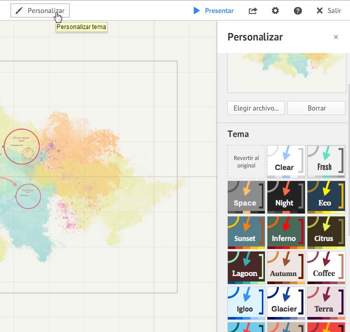The height and width of the screenshot is (332, 350).
Task: Switch to the Sunset theme
Action: (246, 232)
